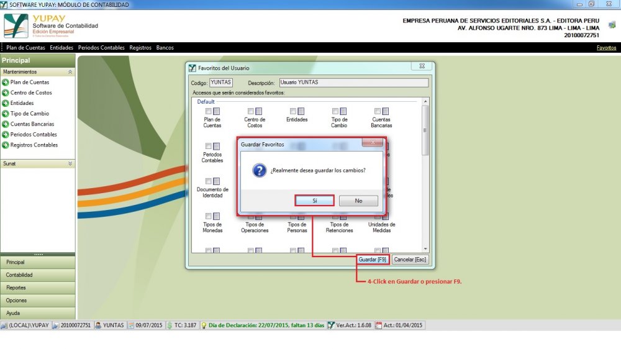Click the Cuentas Bancarias favorite item icon
The image size is (621, 349).
point(386,111)
